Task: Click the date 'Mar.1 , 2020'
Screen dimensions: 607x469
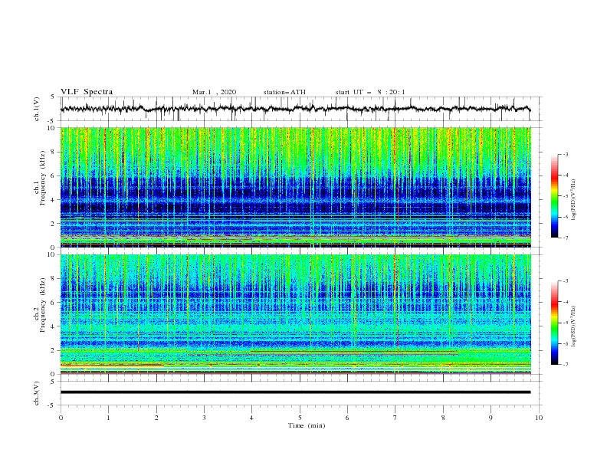Action: point(214,92)
